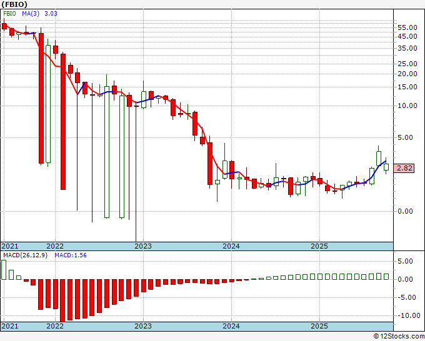Select 2025 on the MACD timeline
Image resolution: width=425 pixels, height=341 pixels.
coord(319,326)
